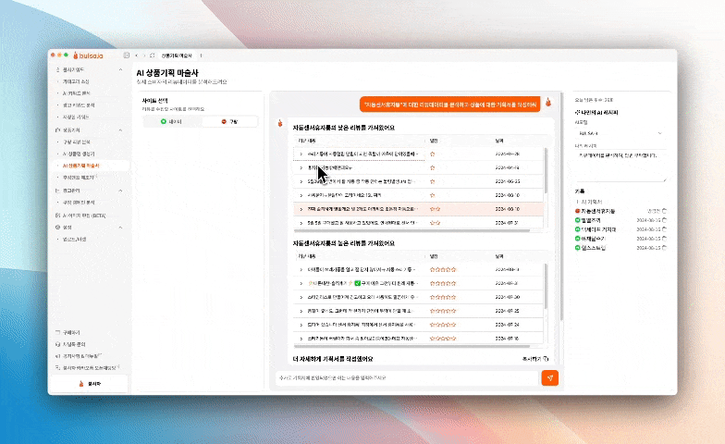
Task: Expand the high-review row dated 2024-07-30
Action: [x=301, y=297]
